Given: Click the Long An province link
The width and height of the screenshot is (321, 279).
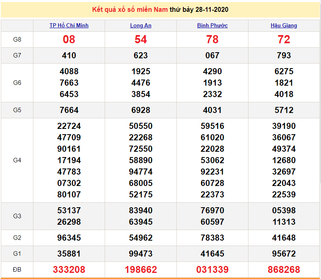Looking at the screenshot, I should click(141, 25).
